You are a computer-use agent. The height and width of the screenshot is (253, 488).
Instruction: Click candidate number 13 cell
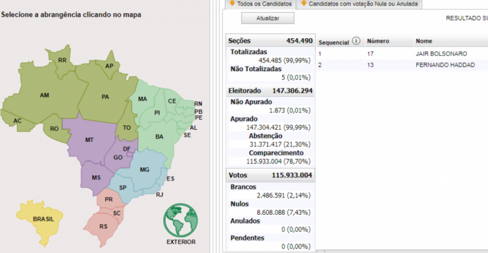click(370, 65)
